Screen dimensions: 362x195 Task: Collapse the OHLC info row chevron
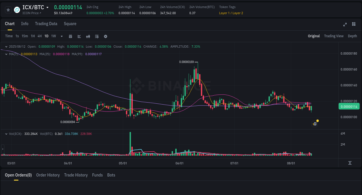point(6,46)
